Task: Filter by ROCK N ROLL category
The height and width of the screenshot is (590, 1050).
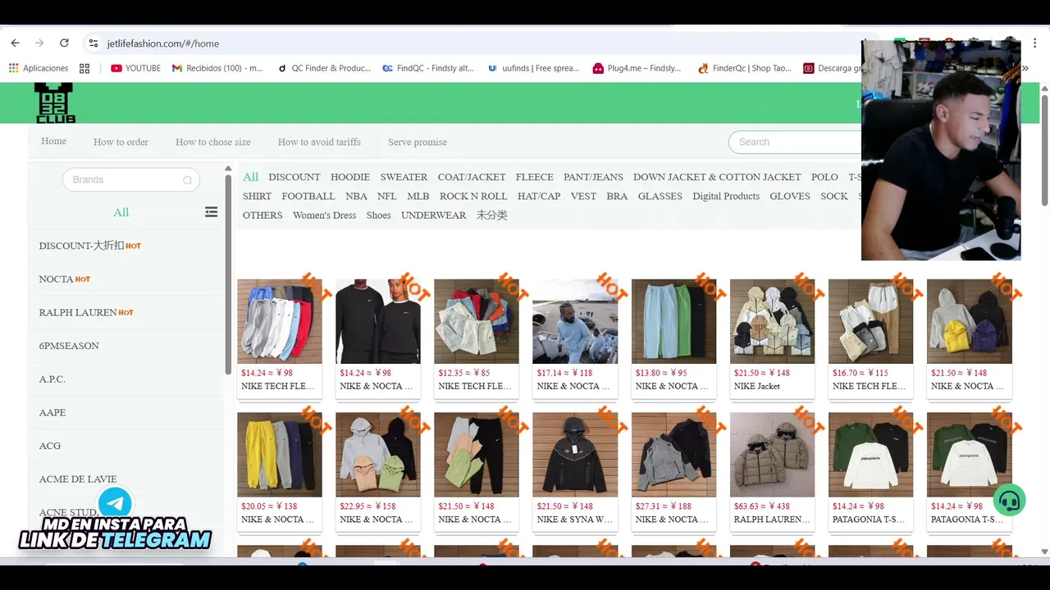Action: click(x=473, y=196)
